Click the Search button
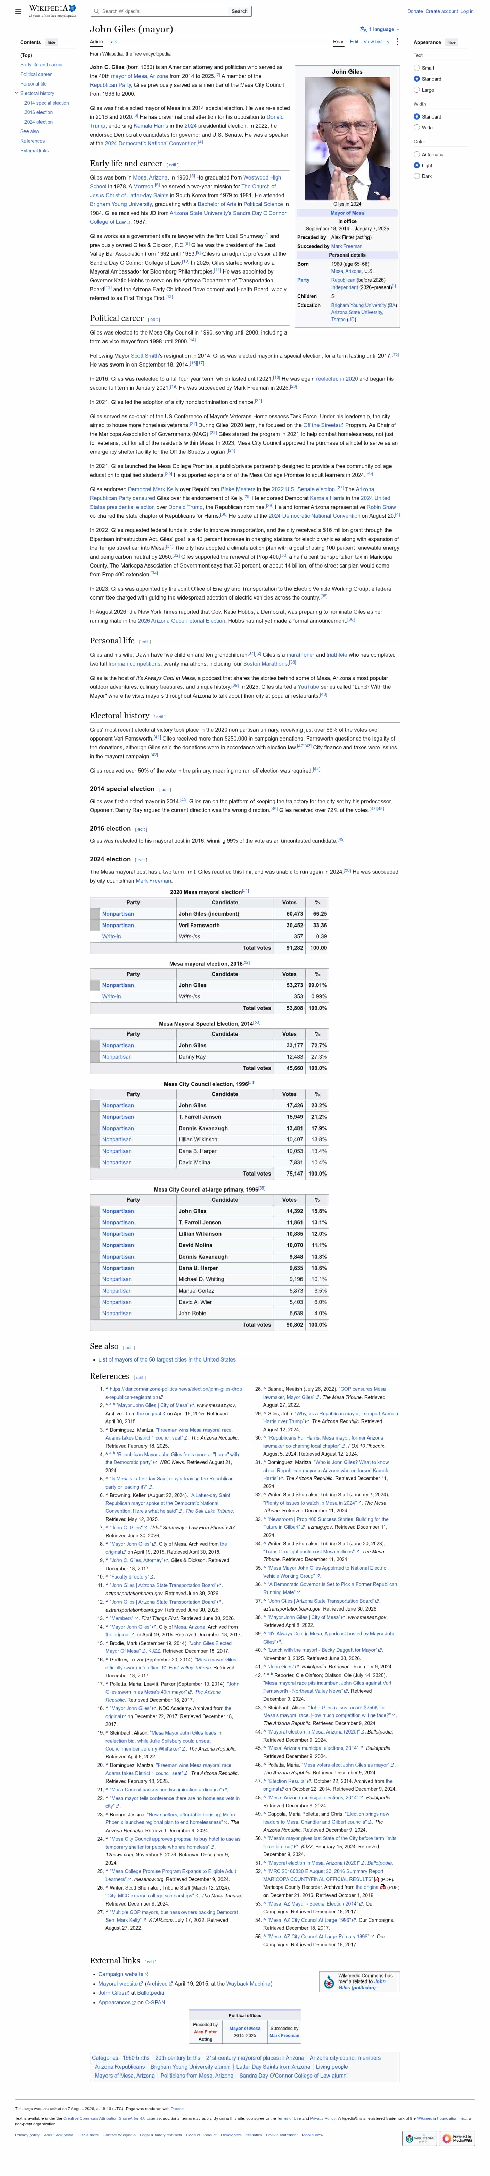 point(240,11)
